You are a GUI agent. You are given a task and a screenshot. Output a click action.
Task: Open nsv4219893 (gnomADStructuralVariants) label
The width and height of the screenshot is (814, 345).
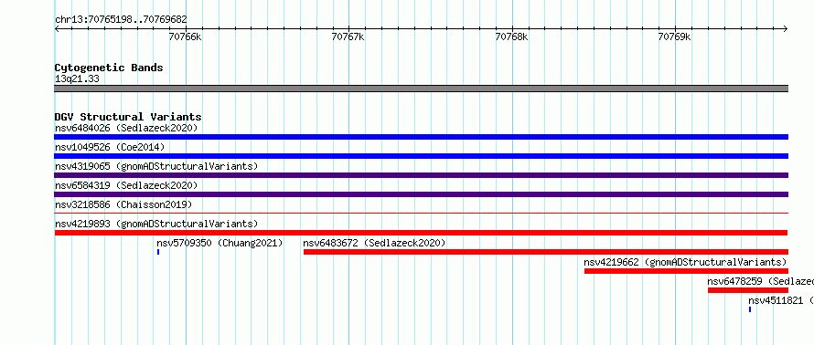pyautogui.click(x=156, y=224)
